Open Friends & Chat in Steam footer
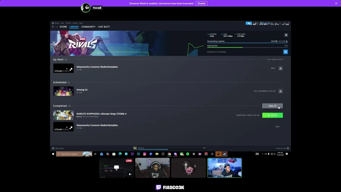The image size is (341, 192). point(282,148)
